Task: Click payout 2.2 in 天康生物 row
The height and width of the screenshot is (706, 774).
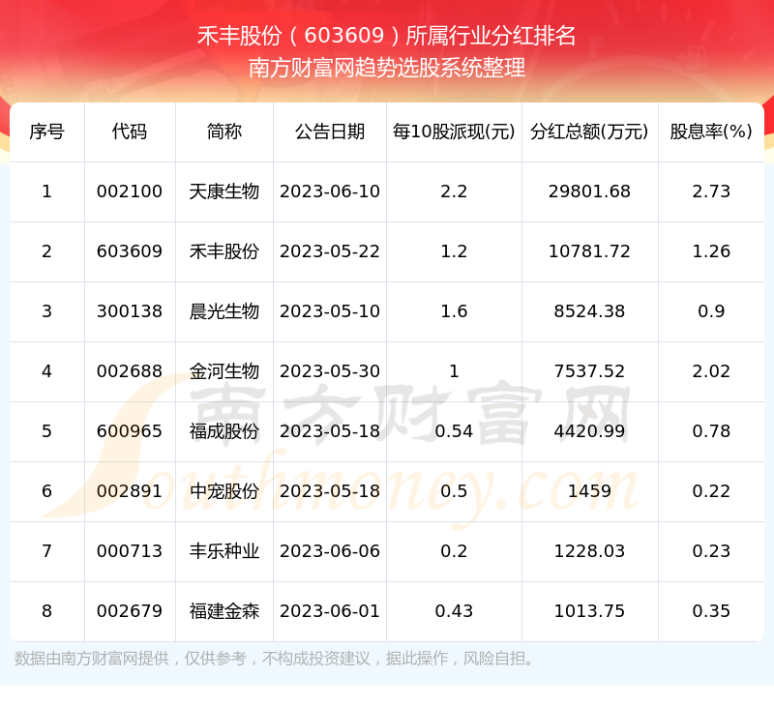Action: pyautogui.click(x=454, y=191)
